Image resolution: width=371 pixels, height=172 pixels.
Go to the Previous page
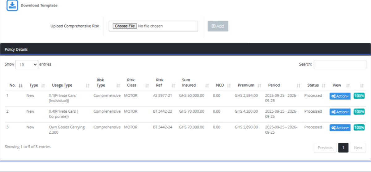point(325,148)
